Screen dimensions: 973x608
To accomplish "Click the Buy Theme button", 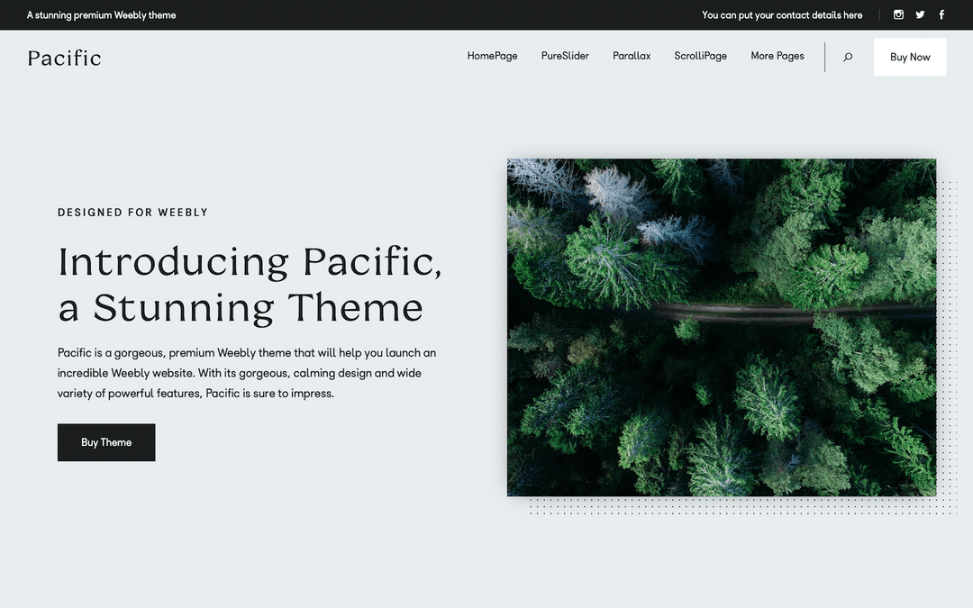I will [x=105, y=442].
